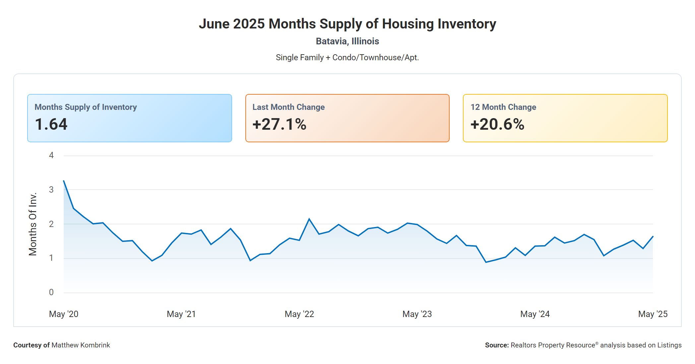Select the May '21 x-axis label
695x364 pixels.
point(181,314)
